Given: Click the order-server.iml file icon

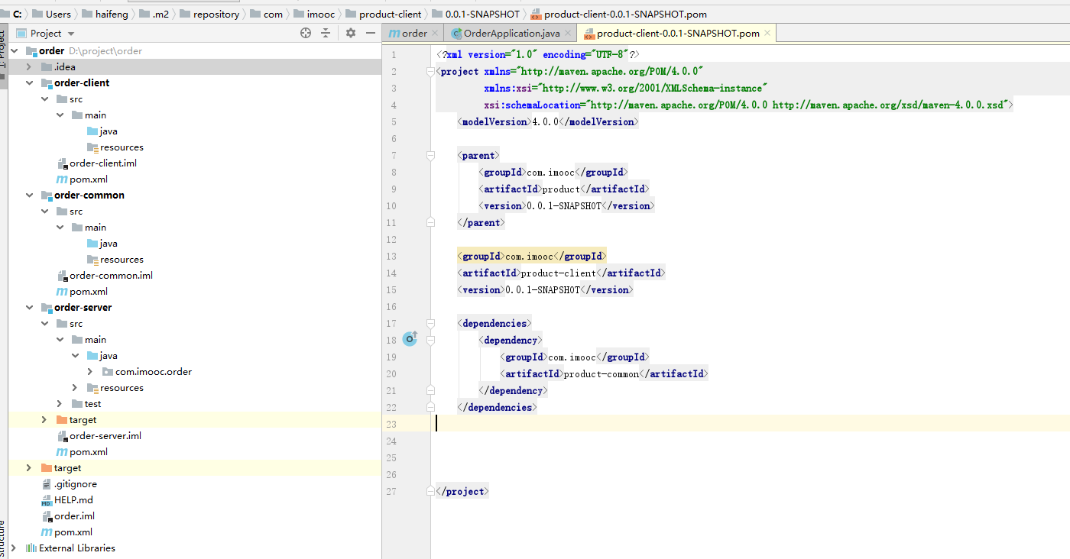Looking at the screenshot, I should coord(63,436).
